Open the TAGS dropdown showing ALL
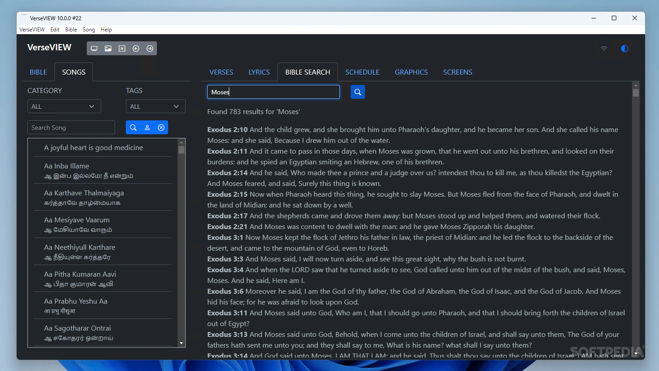 (x=156, y=106)
